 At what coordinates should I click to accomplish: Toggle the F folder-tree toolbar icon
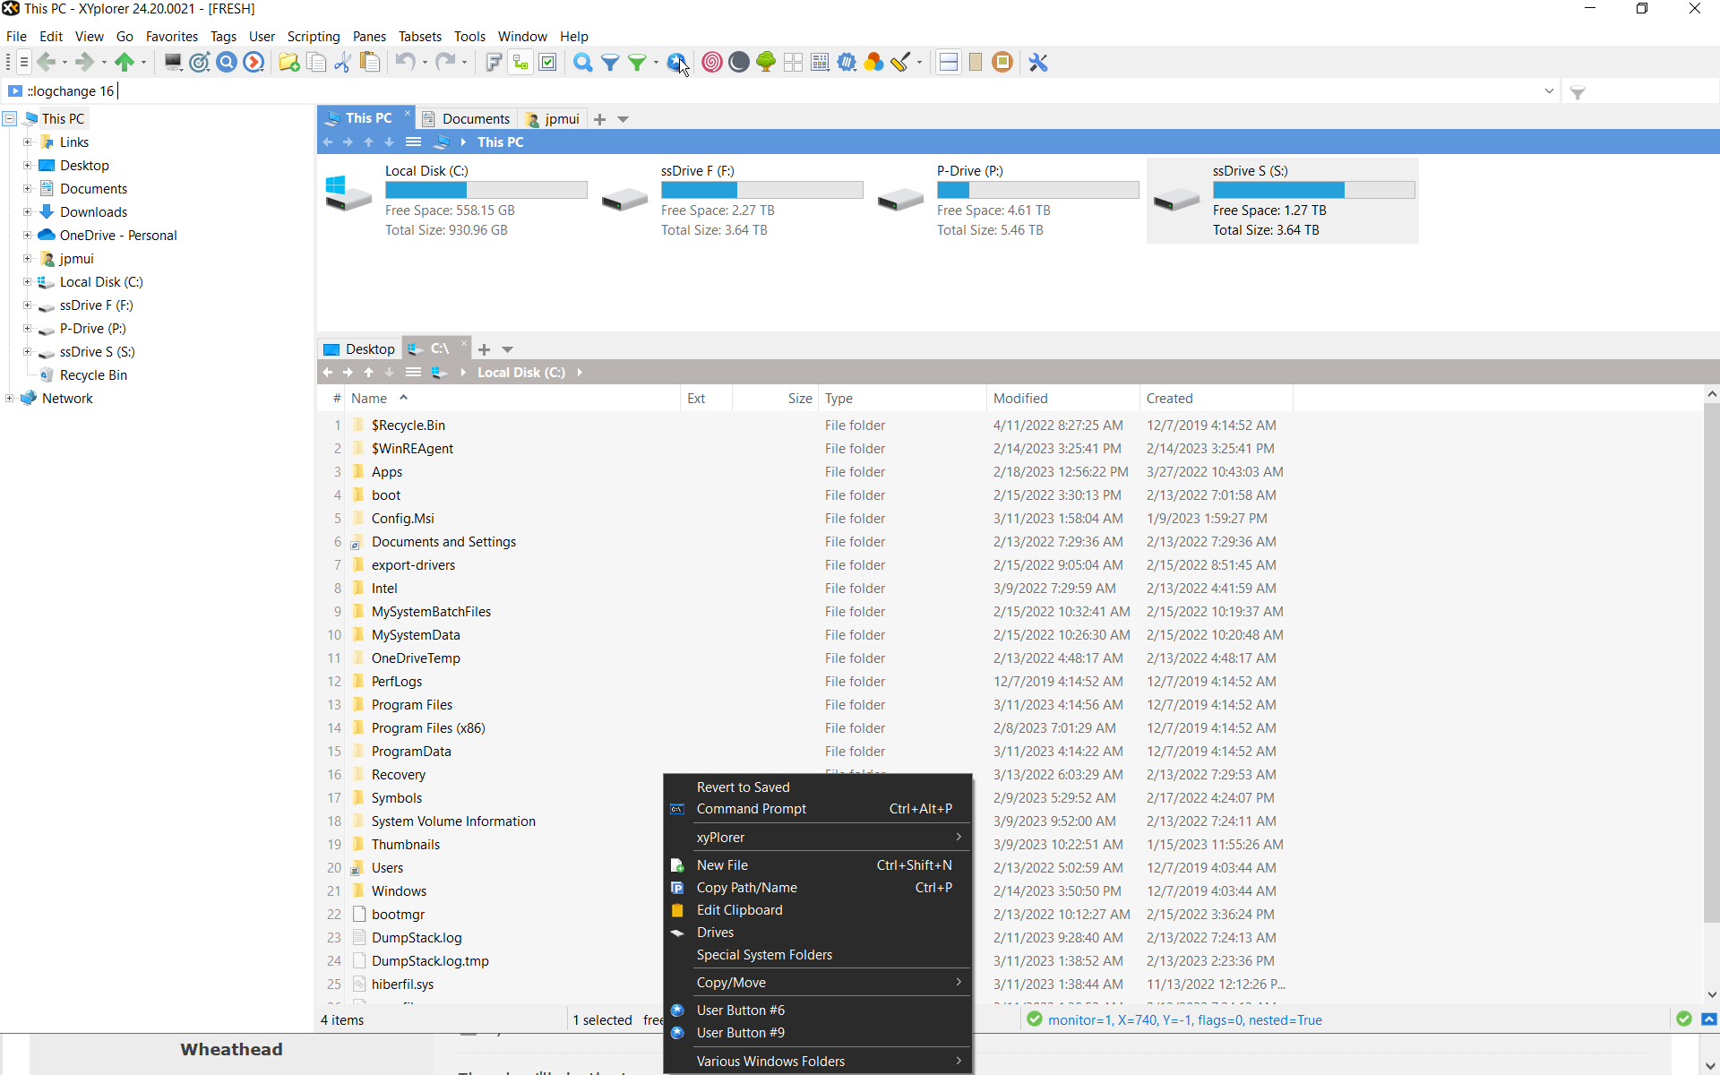(x=494, y=62)
